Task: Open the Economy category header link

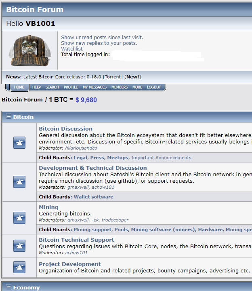Action: [27, 287]
